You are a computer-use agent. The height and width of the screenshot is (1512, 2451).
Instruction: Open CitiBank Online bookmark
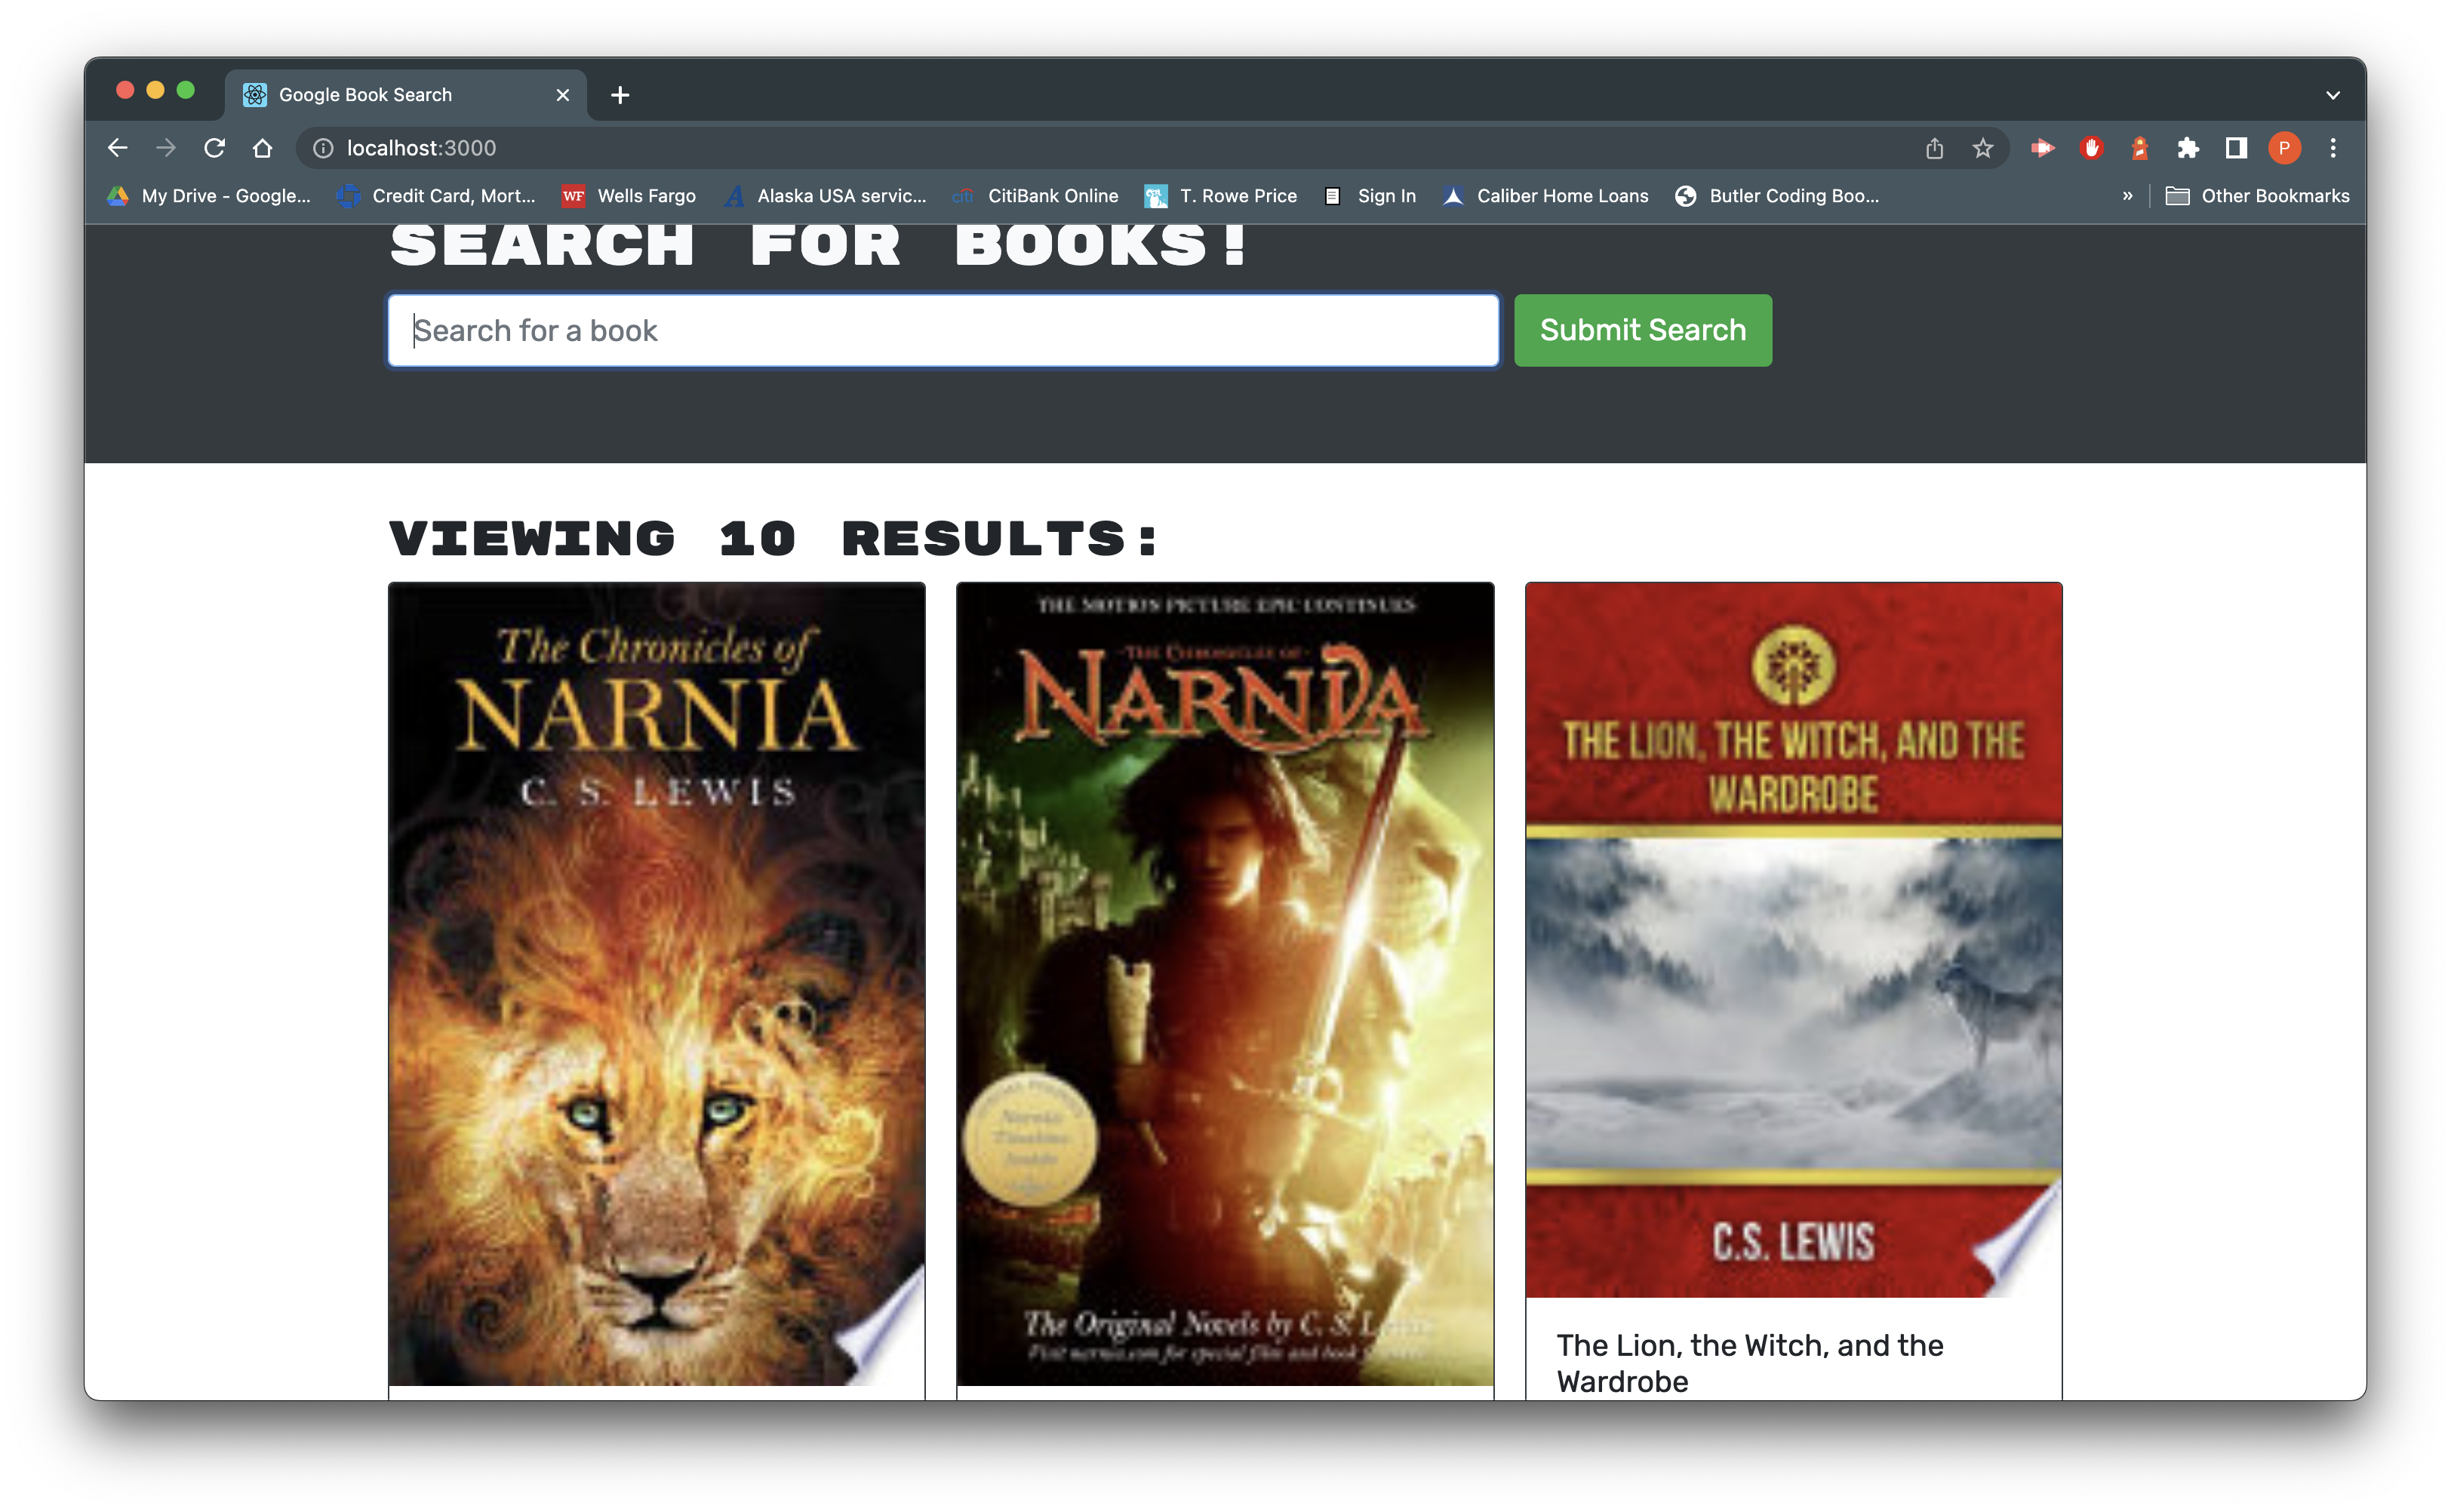[x=1035, y=196]
